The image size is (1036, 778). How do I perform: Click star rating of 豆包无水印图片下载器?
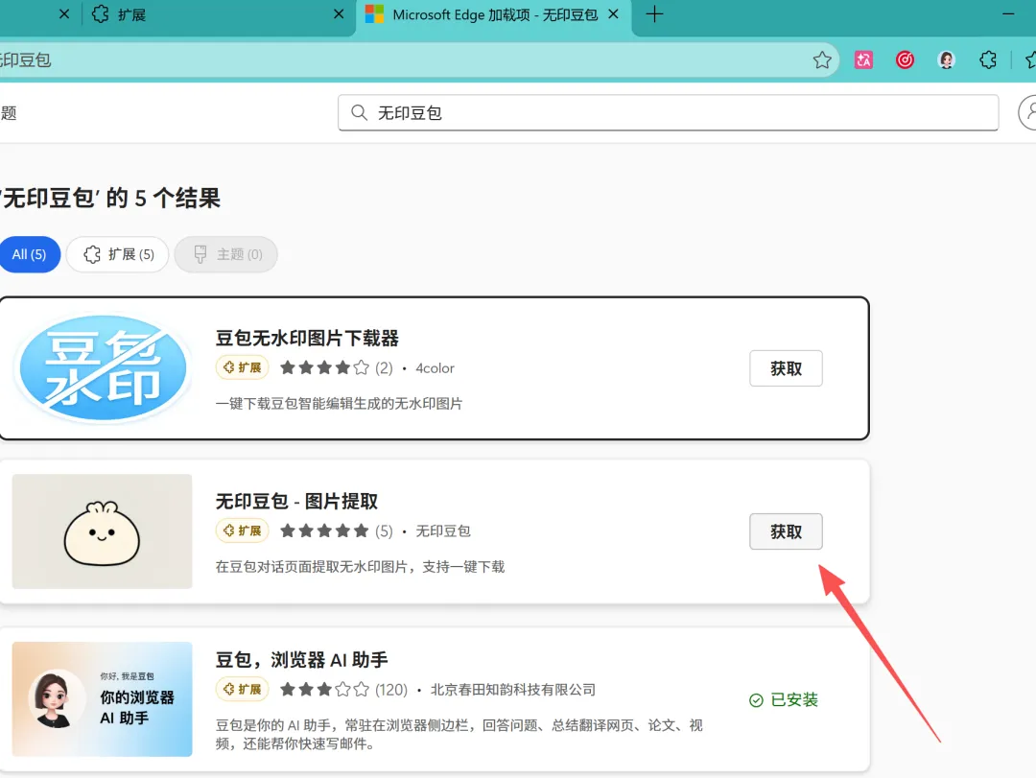click(324, 367)
